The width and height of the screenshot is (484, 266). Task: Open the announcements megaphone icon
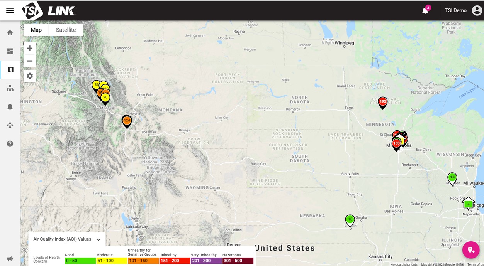coord(10,259)
